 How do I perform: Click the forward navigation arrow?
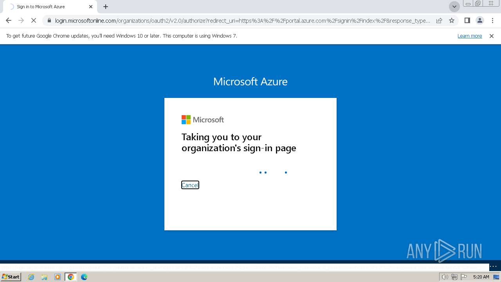click(21, 20)
